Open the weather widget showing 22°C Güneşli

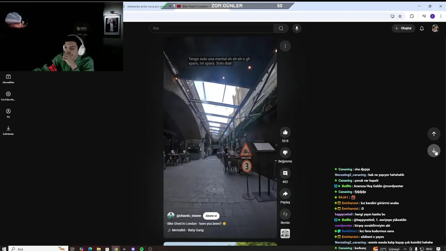coord(386,249)
